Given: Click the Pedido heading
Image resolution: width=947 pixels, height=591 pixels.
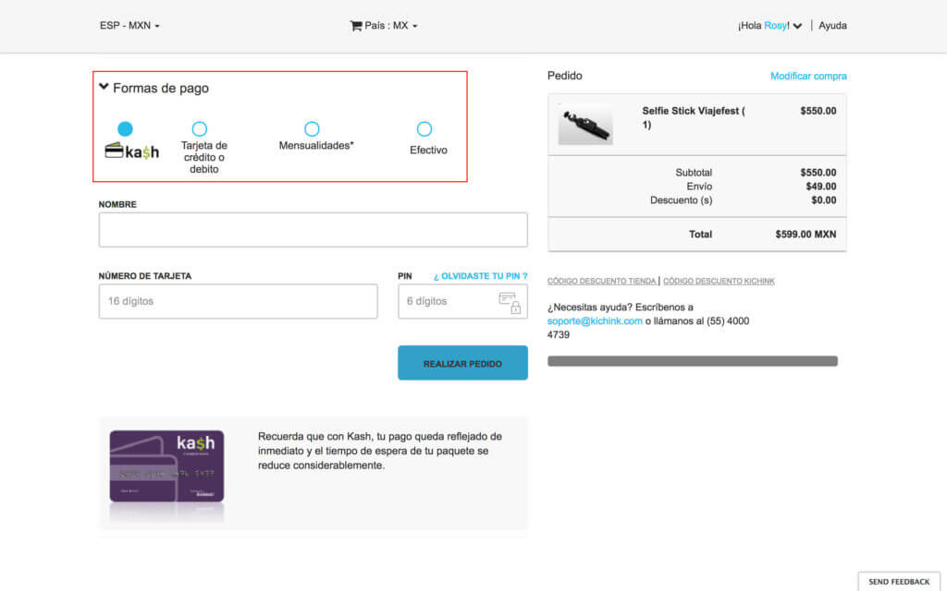Looking at the screenshot, I should coord(565,76).
